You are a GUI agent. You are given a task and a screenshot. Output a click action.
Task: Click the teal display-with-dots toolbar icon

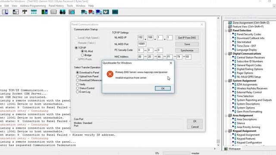click(34, 12)
